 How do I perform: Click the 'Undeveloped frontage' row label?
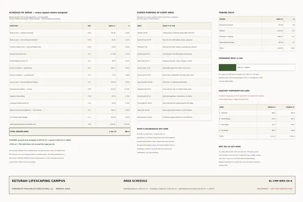tap(227, 42)
